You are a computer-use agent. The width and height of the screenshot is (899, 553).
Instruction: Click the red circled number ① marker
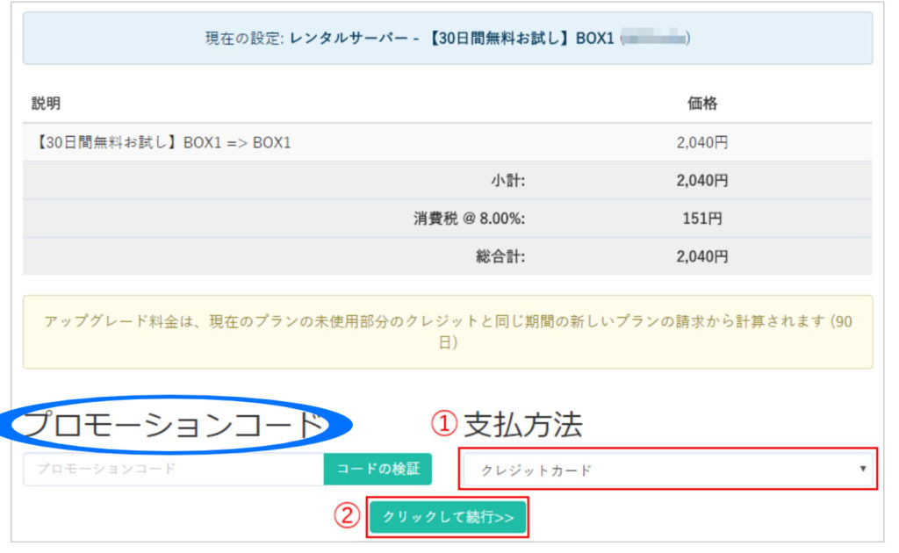(443, 425)
